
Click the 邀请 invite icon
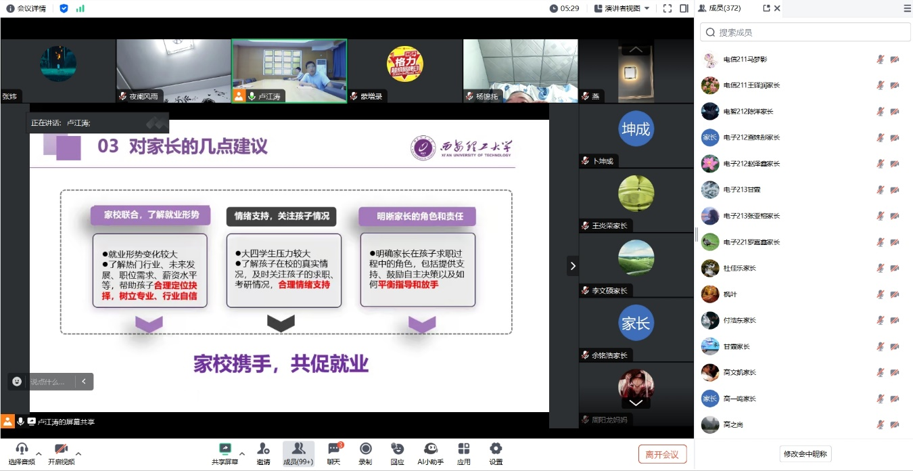click(263, 449)
